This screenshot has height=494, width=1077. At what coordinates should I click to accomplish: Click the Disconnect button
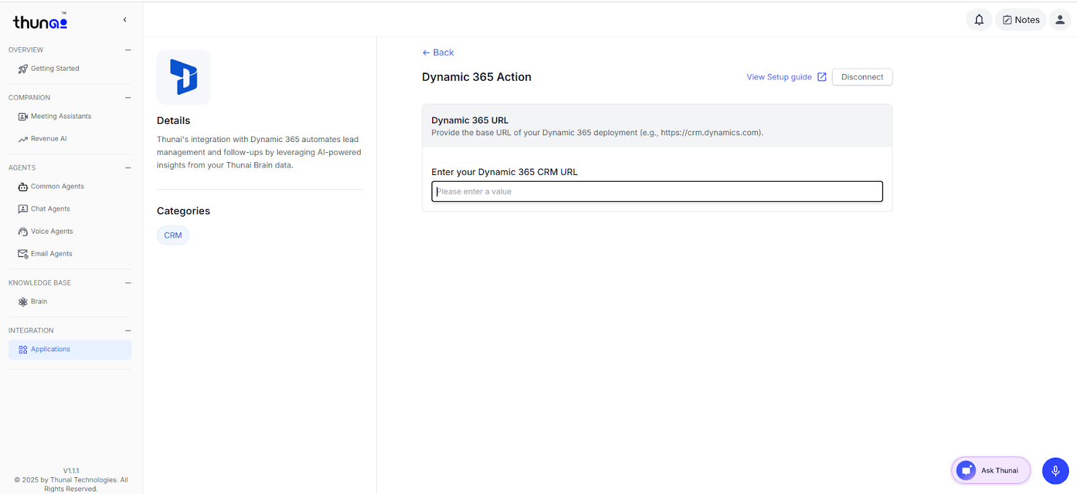click(x=862, y=77)
